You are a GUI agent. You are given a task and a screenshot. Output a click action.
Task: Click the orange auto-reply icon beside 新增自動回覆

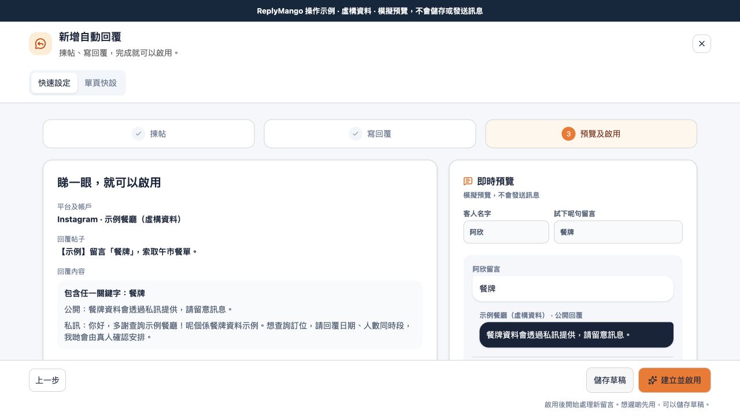(x=40, y=44)
